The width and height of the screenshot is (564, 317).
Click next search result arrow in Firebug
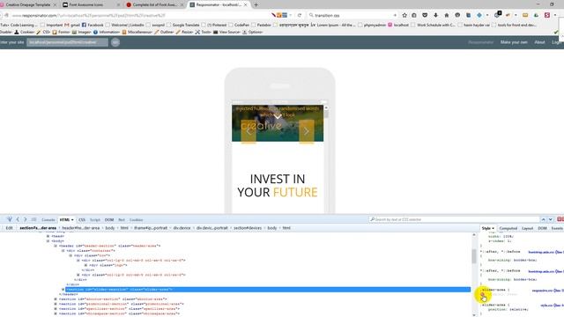550,219
